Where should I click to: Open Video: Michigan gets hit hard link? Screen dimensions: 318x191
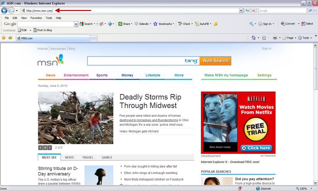pyautogui.click(x=139, y=131)
